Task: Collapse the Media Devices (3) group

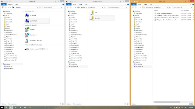Action: click(x=24, y=25)
